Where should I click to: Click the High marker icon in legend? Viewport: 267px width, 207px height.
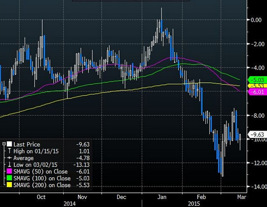[x=9, y=151]
